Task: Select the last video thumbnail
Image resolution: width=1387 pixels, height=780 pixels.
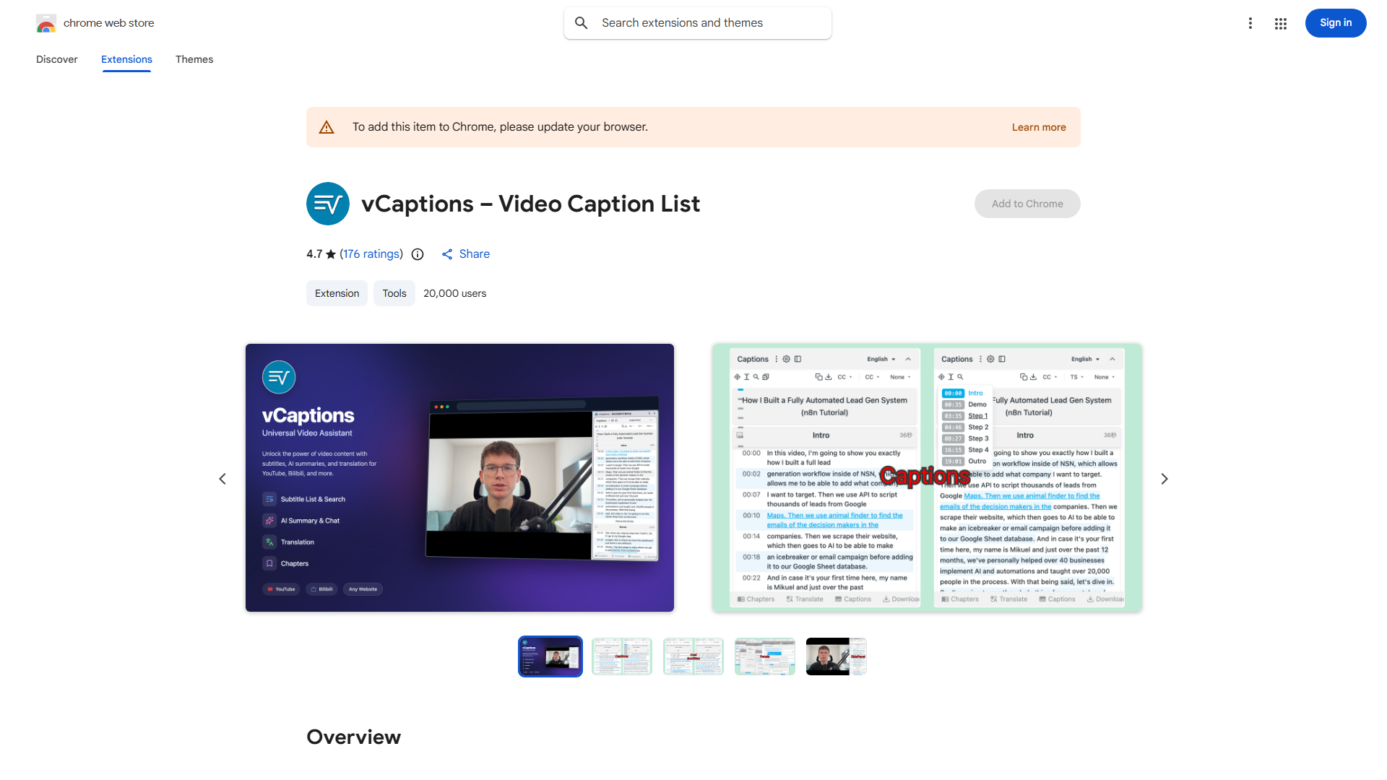Action: [836, 656]
